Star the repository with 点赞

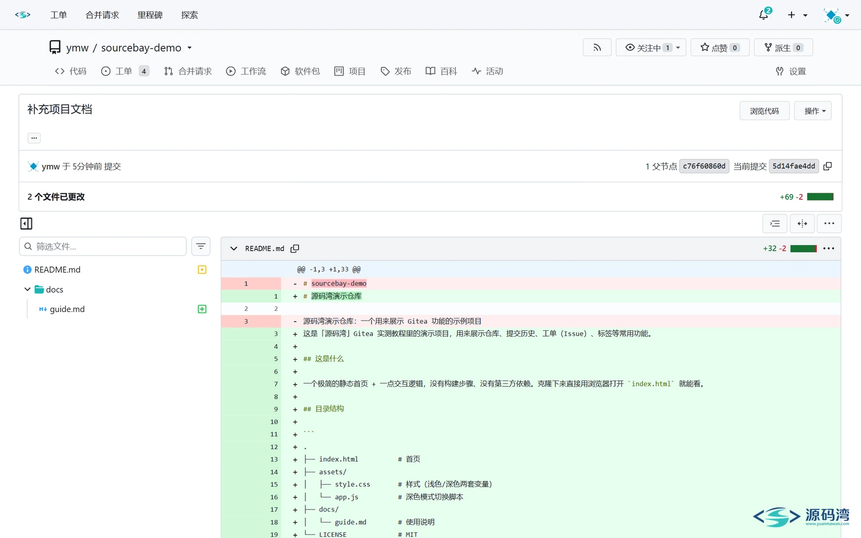pos(720,47)
